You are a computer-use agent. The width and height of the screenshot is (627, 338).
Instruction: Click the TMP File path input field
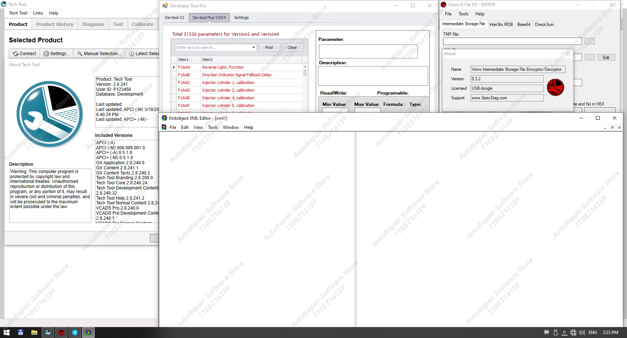tap(512, 41)
